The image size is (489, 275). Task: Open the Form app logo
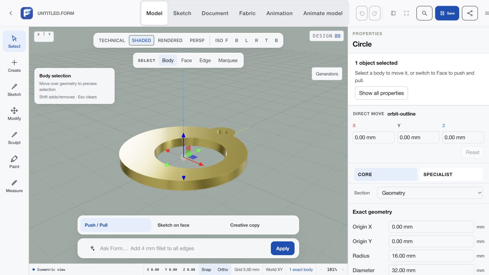(x=27, y=13)
